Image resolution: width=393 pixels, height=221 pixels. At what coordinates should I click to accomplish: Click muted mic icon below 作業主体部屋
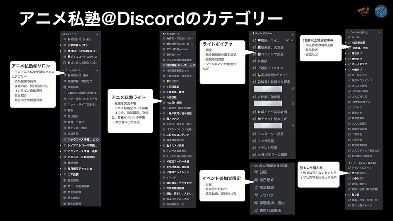point(293,103)
